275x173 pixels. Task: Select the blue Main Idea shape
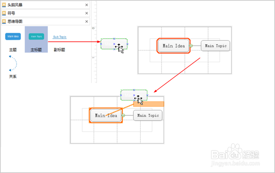coord(13,36)
